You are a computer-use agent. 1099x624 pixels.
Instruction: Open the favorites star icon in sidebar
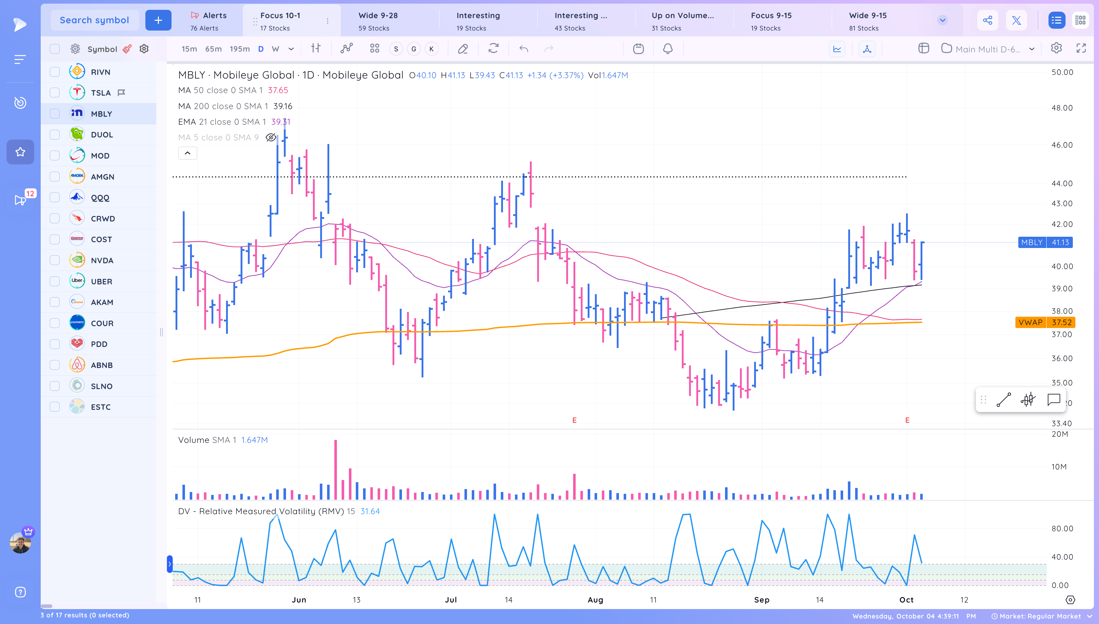20,152
